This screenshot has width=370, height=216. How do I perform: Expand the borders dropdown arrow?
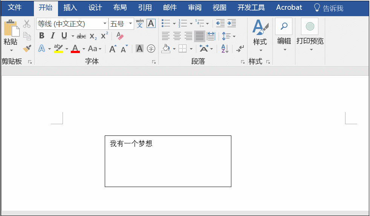191,49
